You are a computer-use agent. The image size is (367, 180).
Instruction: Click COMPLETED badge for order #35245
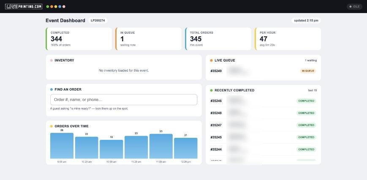click(x=306, y=137)
